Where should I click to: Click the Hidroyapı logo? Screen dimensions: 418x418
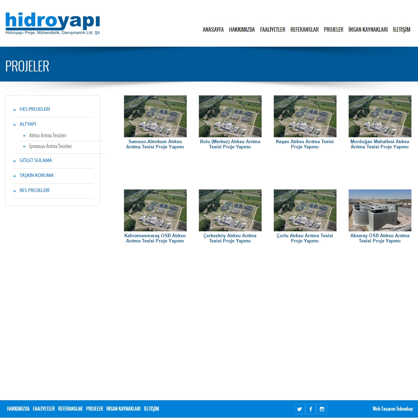pos(53,24)
